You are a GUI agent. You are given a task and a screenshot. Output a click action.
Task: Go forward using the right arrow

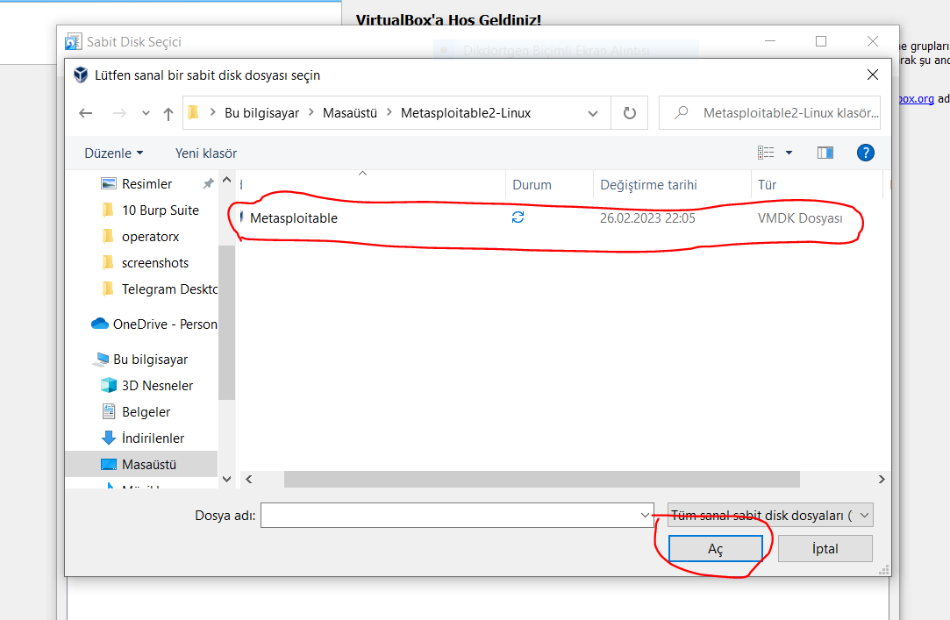tap(119, 112)
